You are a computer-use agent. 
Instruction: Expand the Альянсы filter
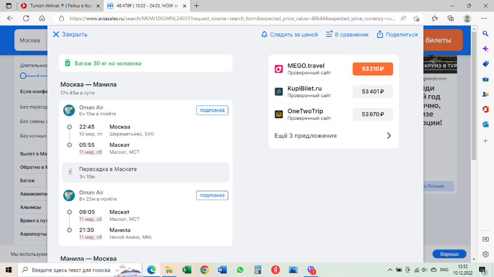pos(31,207)
